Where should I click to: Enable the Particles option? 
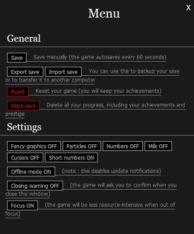pos(82,146)
